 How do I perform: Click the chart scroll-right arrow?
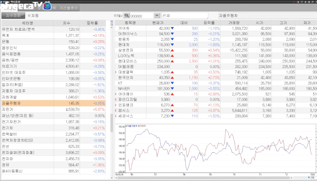(291, 178)
